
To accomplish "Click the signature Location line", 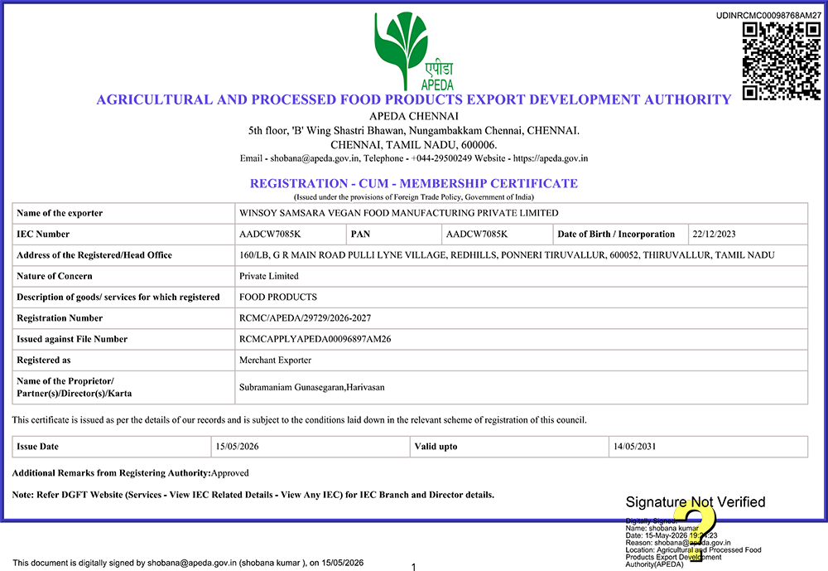I will [x=693, y=557].
